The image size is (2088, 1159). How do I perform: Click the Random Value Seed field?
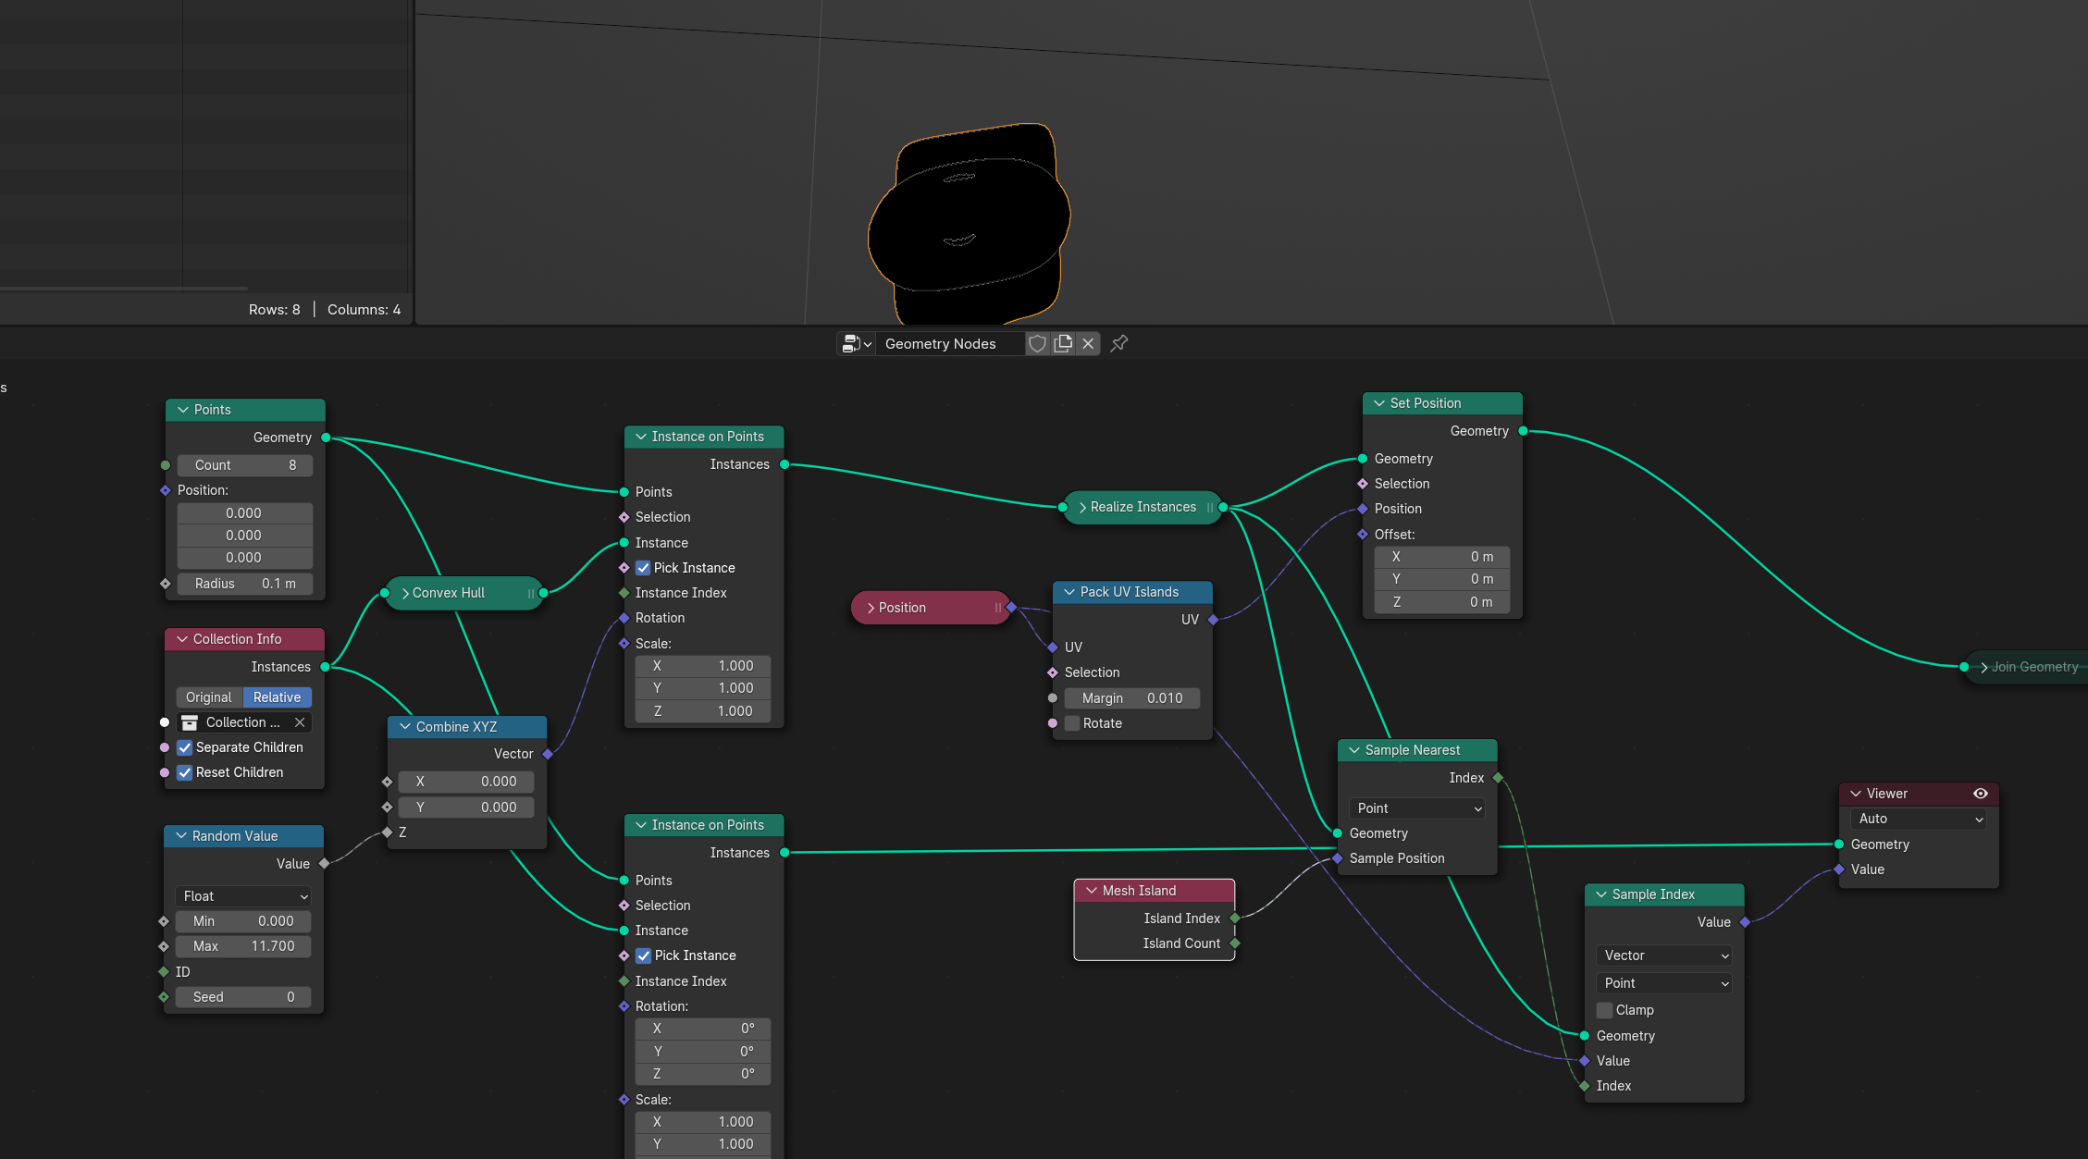[243, 997]
